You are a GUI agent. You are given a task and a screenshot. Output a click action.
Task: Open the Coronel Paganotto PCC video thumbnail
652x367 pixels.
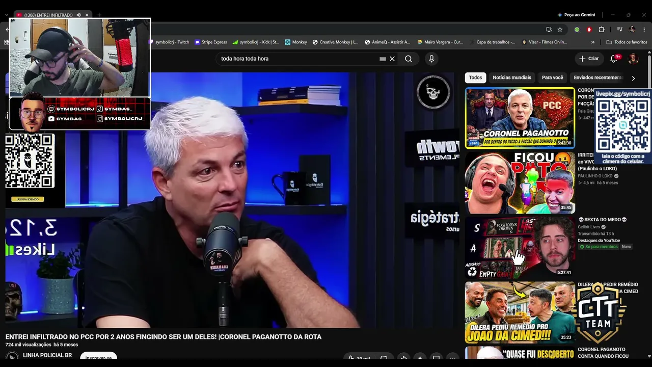pyautogui.click(x=520, y=118)
